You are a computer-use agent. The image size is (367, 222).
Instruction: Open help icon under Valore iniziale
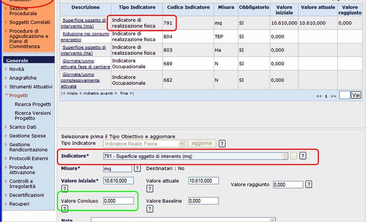click(65, 188)
